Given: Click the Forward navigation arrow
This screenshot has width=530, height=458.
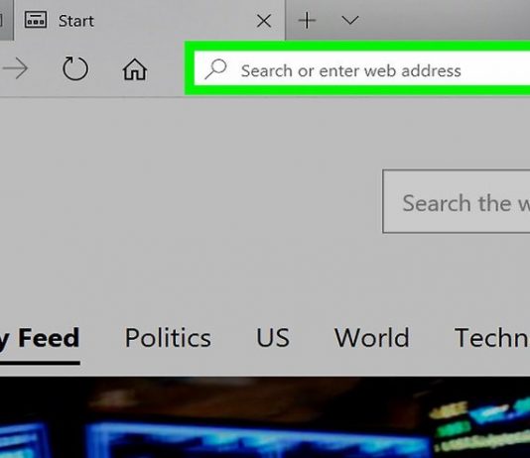Looking at the screenshot, I should 15,68.
